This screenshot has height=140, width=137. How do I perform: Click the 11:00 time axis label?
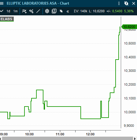tap(60, 134)
